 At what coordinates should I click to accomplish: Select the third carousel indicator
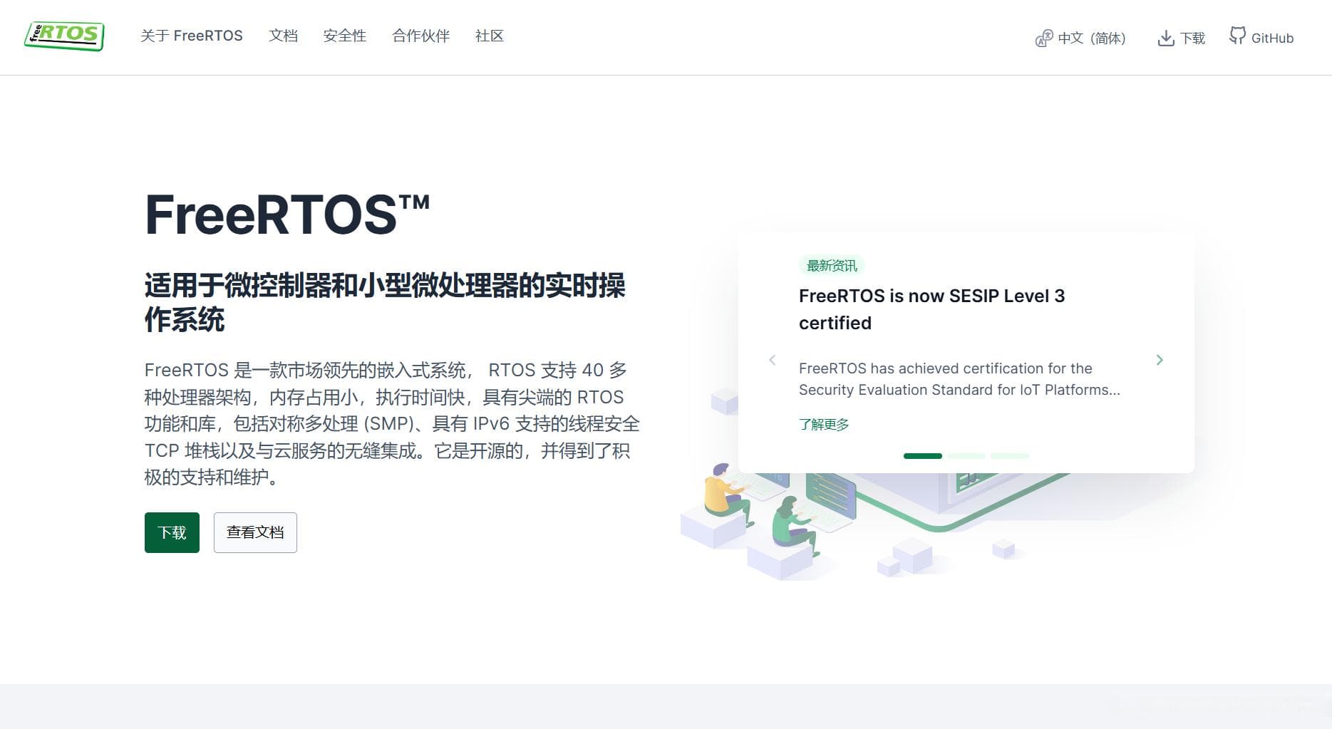pos(1010,456)
